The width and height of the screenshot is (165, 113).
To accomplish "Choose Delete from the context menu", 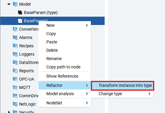I will [65, 50].
